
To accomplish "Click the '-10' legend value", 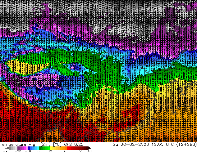I will [28, 151].
